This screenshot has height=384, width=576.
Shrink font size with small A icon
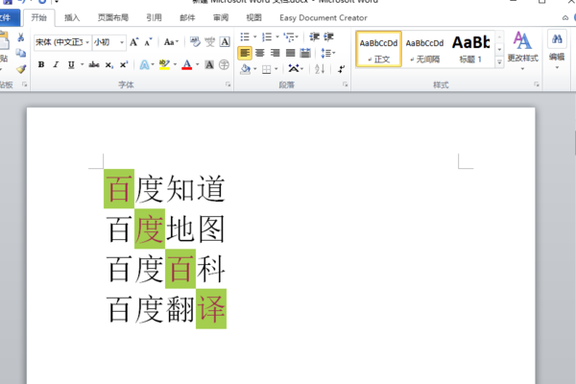(x=148, y=42)
